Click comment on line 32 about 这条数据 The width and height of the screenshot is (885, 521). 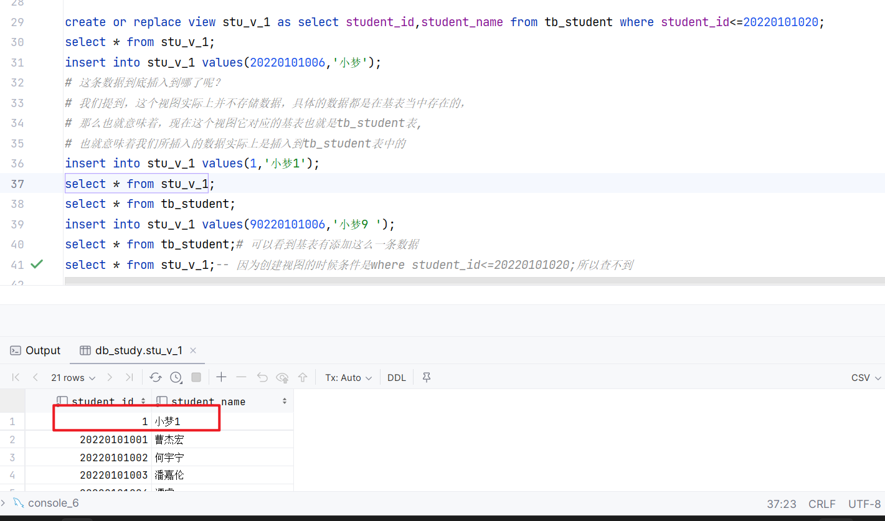pos(143,83)
